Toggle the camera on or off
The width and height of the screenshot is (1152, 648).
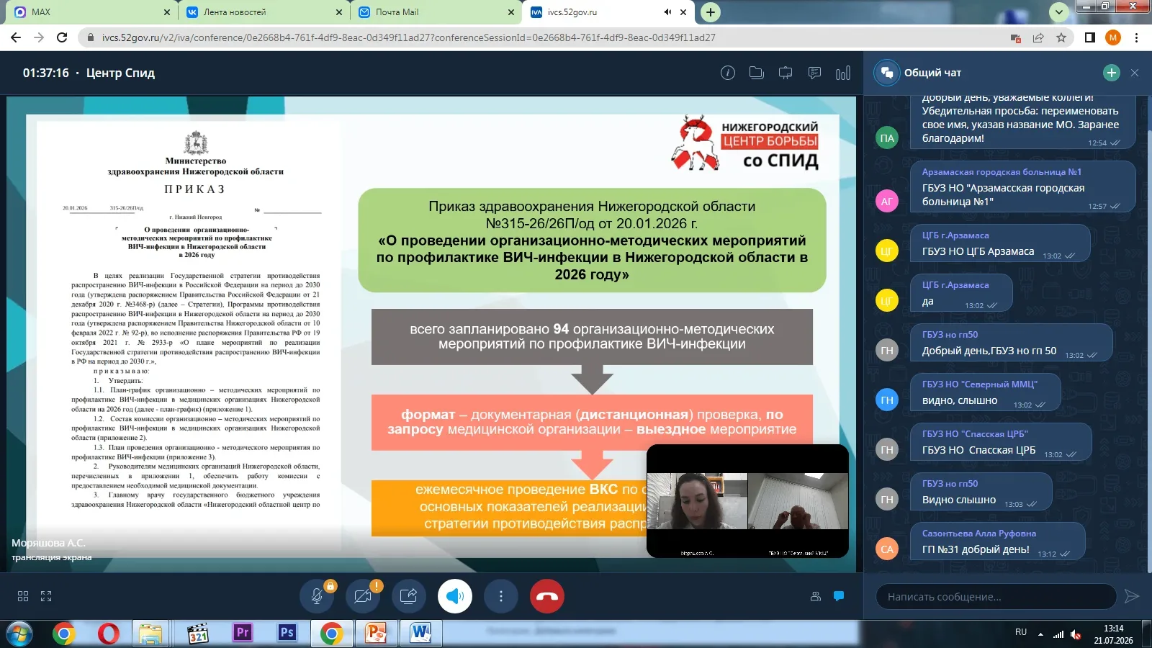[363, 596]
